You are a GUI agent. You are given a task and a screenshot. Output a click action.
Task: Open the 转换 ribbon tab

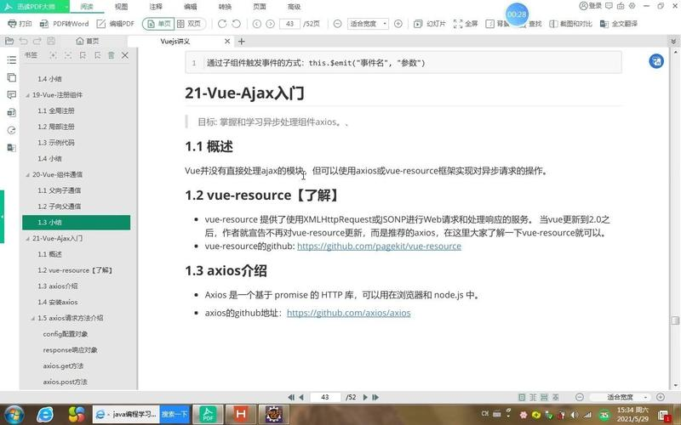pos(225,7)
